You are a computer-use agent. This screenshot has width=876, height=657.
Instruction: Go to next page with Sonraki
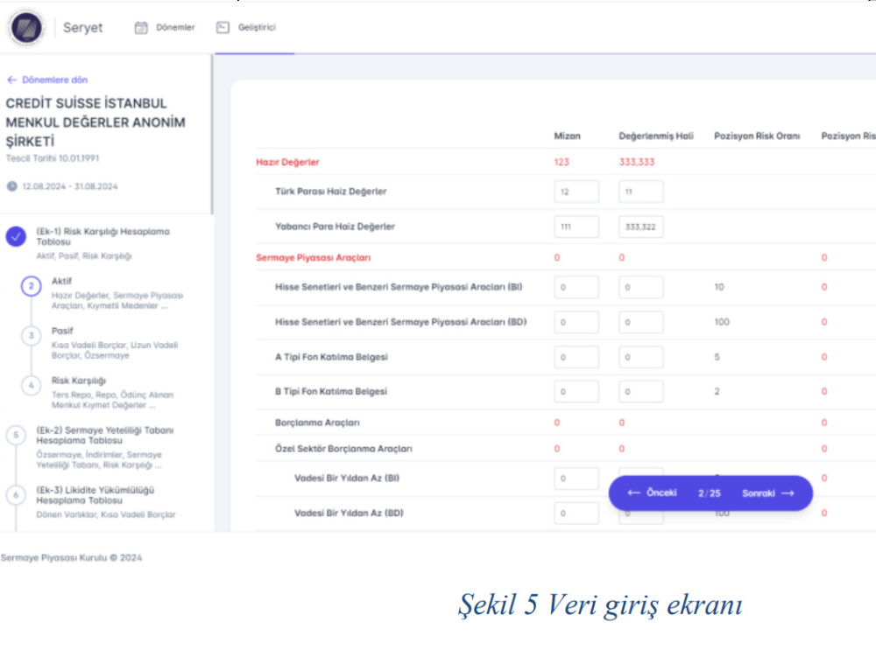[x=767, y=493]
